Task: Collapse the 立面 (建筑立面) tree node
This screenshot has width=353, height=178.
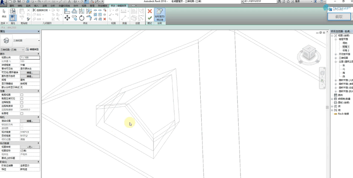Action: (336, 61)
